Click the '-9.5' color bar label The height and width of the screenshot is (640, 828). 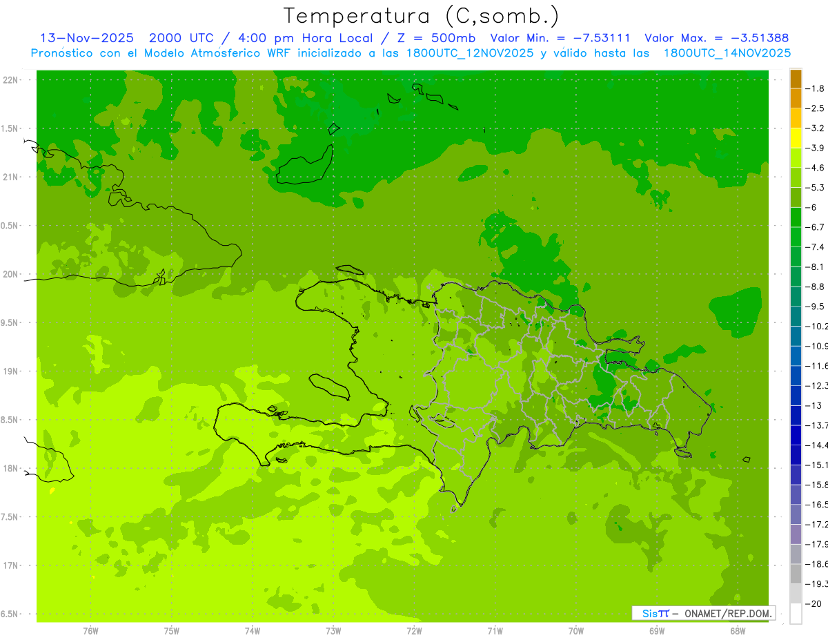pyautogui.click(x=816, y=306)
